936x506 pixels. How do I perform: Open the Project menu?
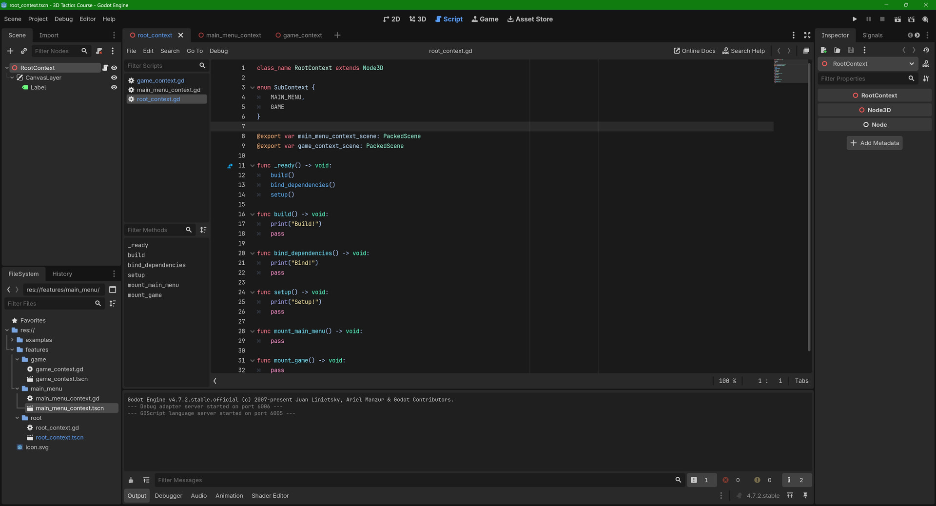(x=38, y=19)
